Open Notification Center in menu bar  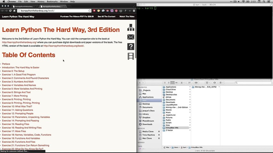click(269, 1)
